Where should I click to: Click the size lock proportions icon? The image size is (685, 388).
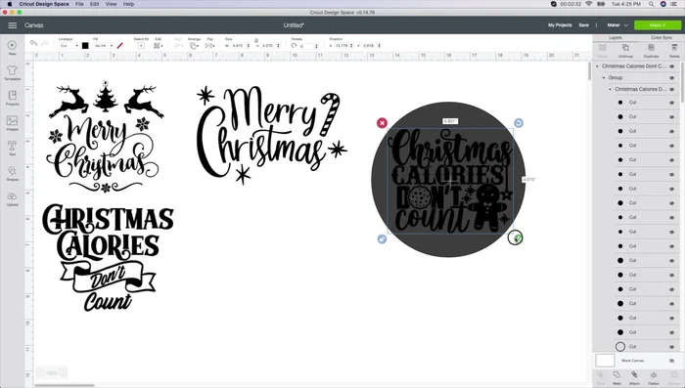click(256, 41)
